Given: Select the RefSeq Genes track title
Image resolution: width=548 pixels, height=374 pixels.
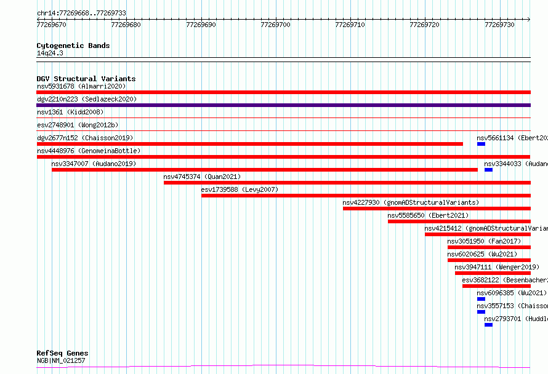Looking at the screenshot, I should [x=62, y=354].
